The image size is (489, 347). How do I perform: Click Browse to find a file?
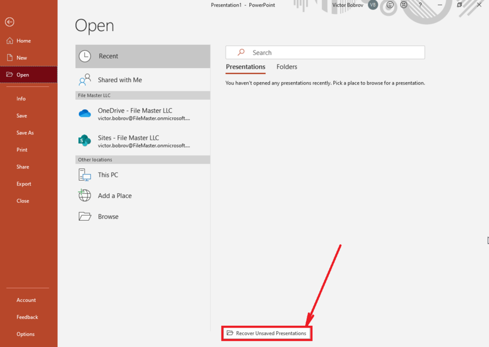click(143, 217)
